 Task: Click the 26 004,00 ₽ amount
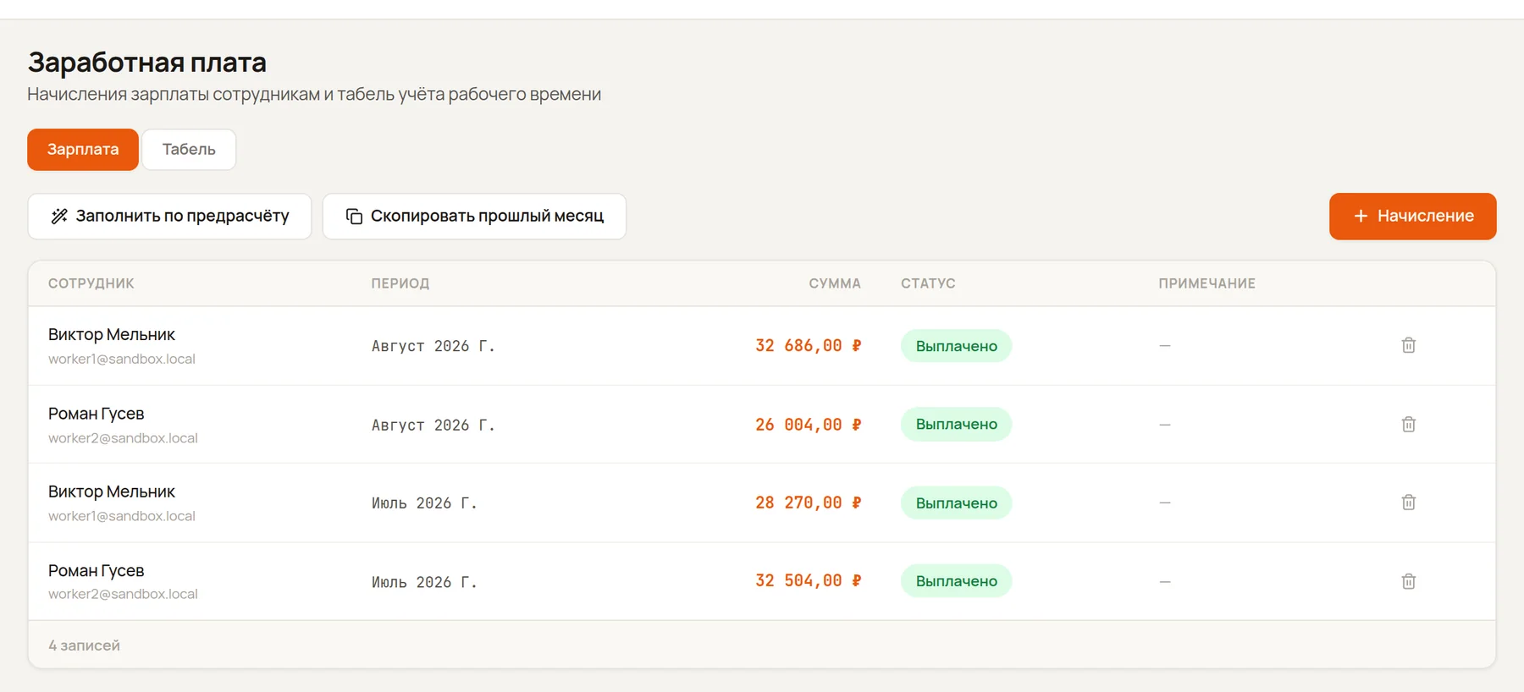[809, 425]
